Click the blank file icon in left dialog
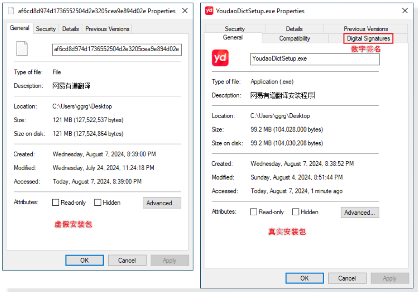 point(22,49)
